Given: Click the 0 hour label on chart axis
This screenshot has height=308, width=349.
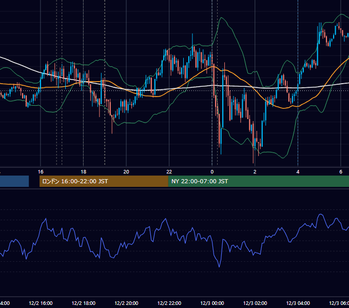Looking at the screenshot, I should 212,172.
